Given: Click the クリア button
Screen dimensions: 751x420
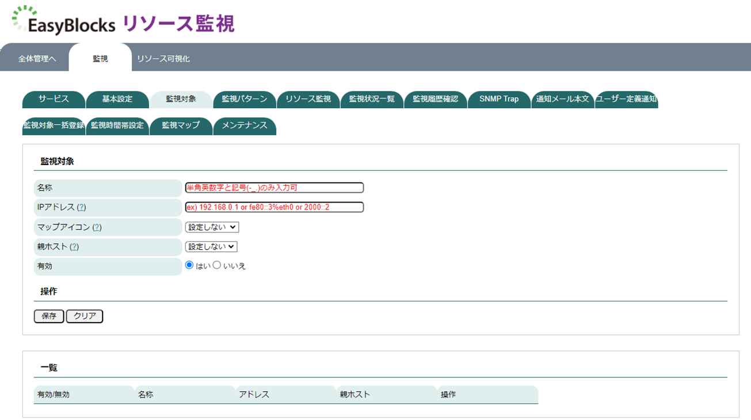Looking at the screenshot, I should coord(85,316).
